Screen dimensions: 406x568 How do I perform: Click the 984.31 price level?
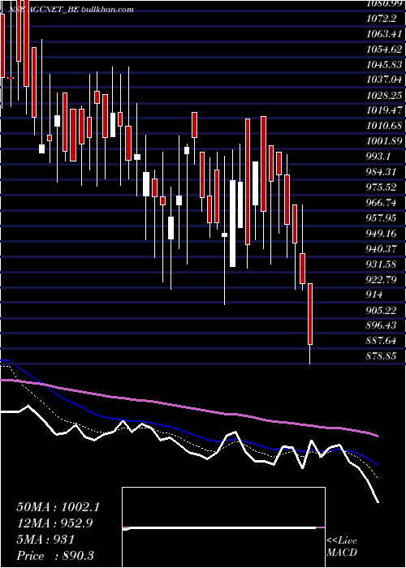(x=382, y=172)
